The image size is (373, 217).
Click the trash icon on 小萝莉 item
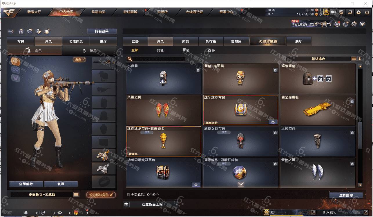198,70
